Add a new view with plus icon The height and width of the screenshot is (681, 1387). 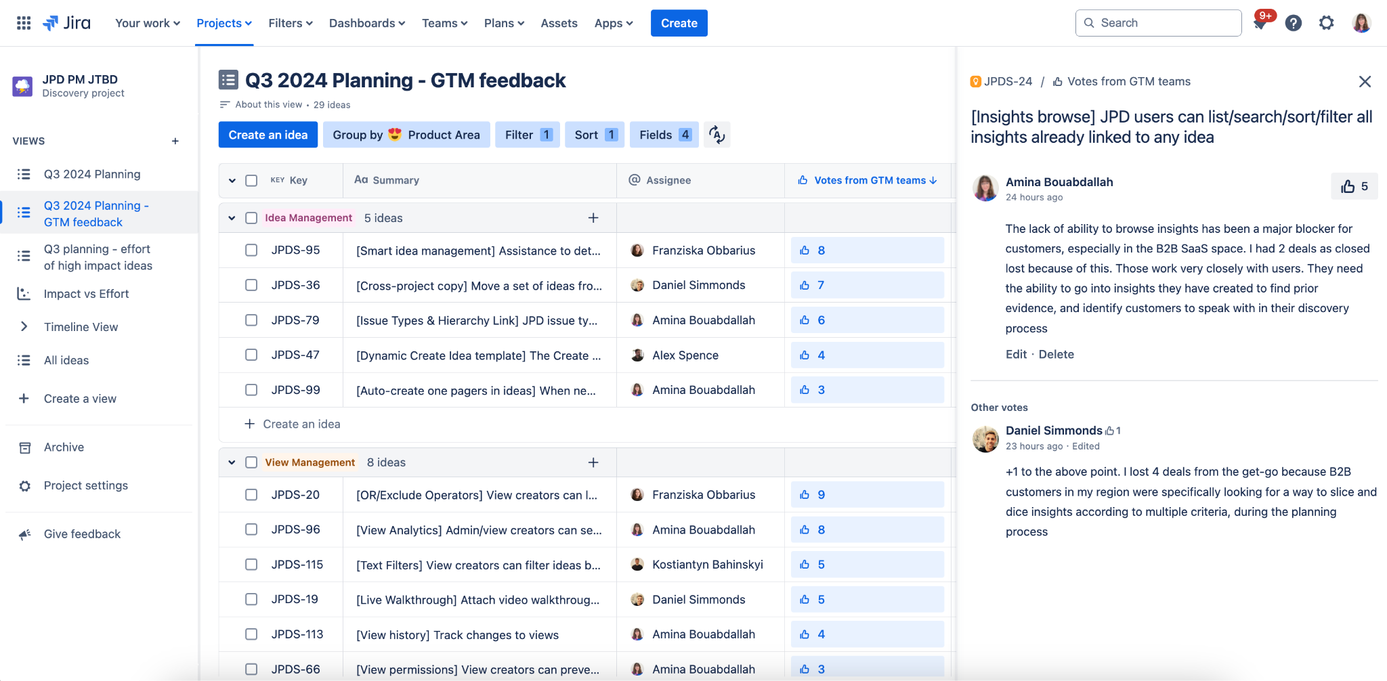click(x=175, y=141)
